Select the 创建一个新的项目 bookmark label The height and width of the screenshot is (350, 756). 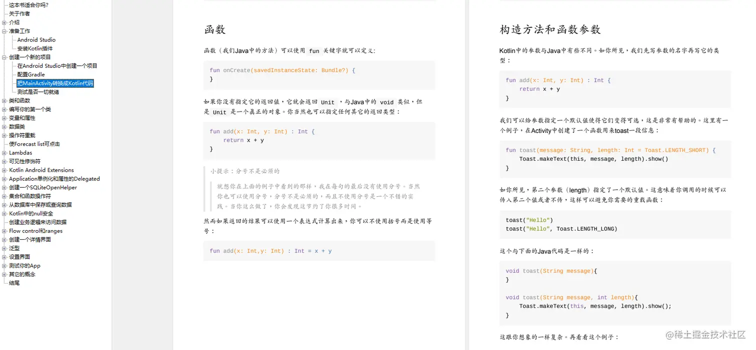click(x=30, y=57)
